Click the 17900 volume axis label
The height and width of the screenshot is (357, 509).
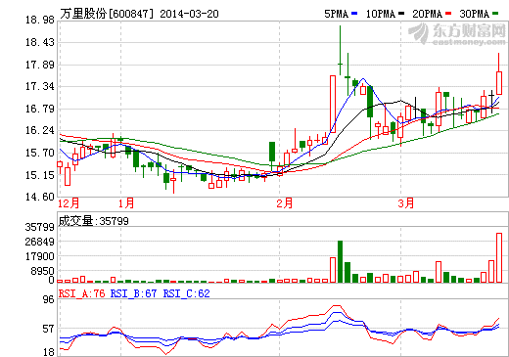pyautogui.click(x=40, y=256)
